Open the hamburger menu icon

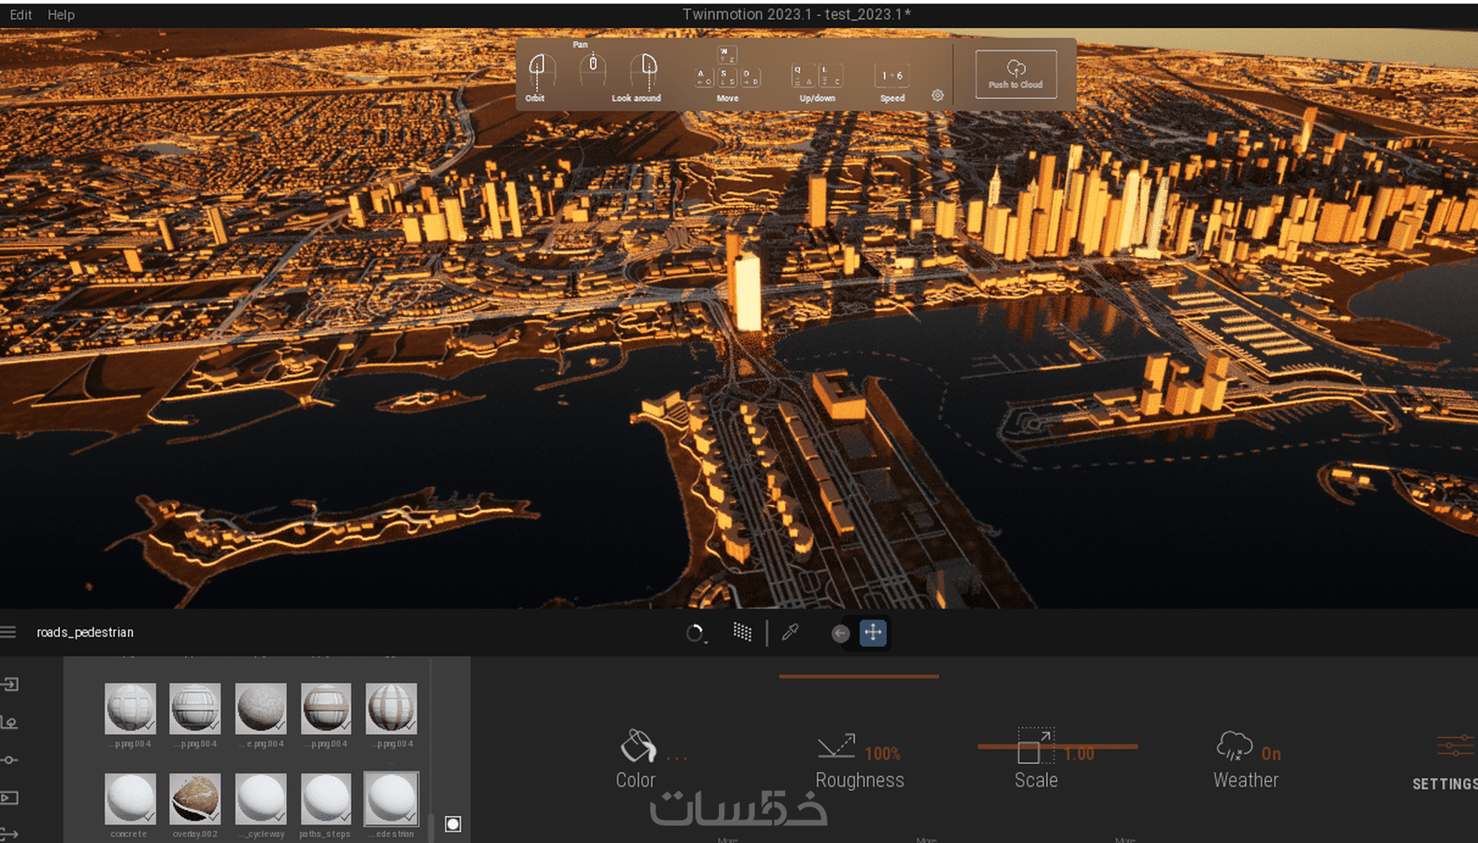click(x=9, y=632)
